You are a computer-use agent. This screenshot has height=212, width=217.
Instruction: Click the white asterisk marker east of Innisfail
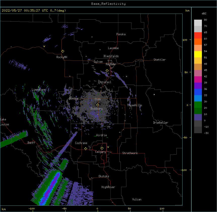click(x=126, y=76)
